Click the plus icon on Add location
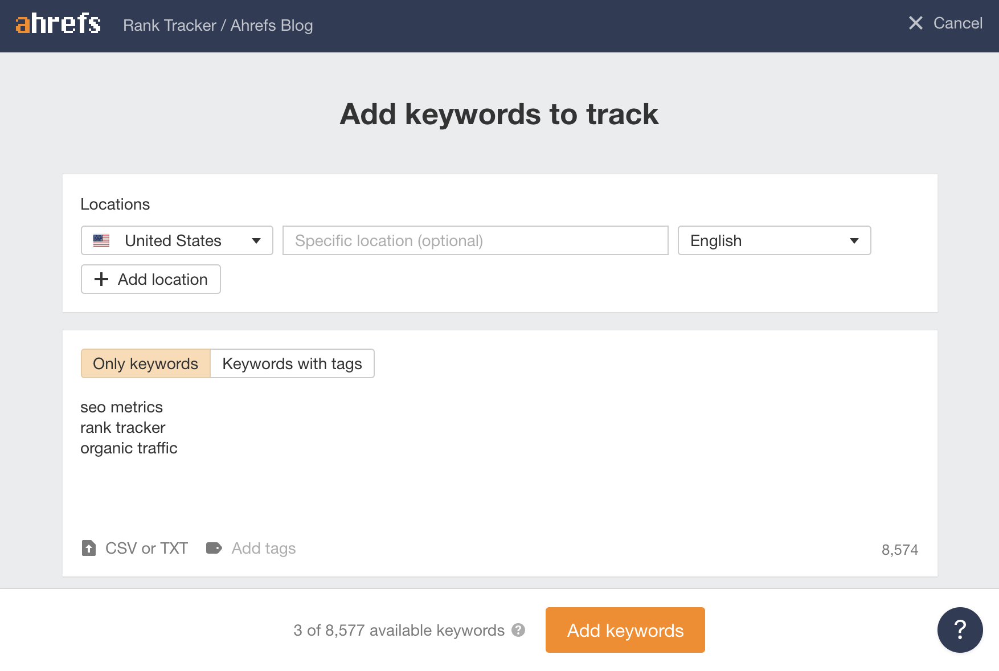 tap(102, 279)
